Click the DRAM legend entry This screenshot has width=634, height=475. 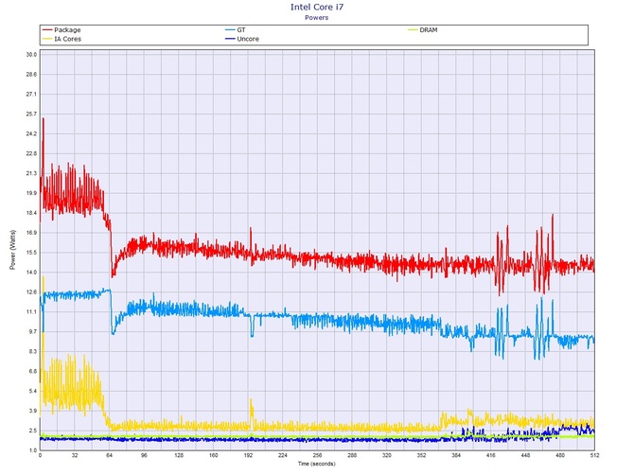[423, 30]
